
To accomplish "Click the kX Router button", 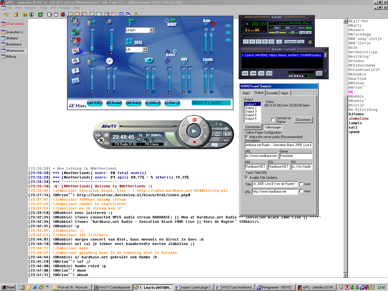I will point(114,103).
